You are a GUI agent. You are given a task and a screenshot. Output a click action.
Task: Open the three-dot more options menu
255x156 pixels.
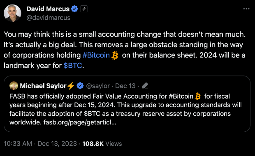point(246,9)
